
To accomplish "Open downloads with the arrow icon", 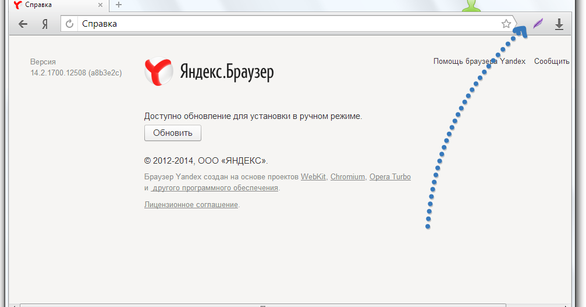I will [x=559, y=24].
